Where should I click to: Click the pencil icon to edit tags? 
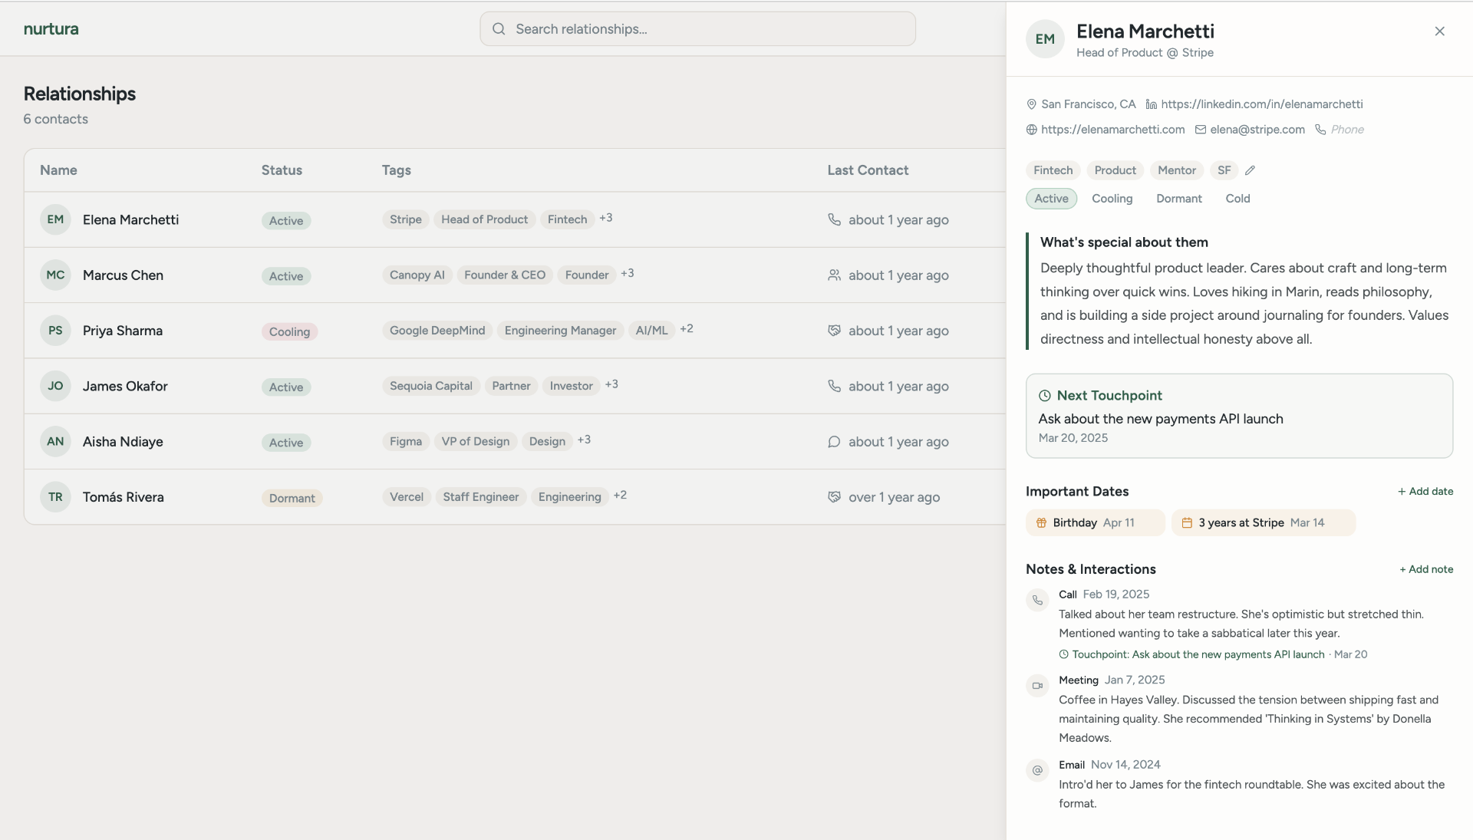pos(1250,170)
